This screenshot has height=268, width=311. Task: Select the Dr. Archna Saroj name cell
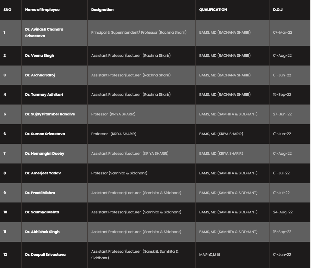[40, 75]
